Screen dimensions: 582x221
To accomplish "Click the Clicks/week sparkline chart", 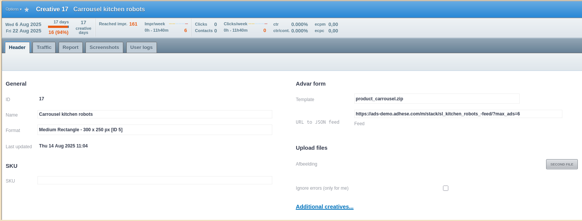I will [258, 24].
